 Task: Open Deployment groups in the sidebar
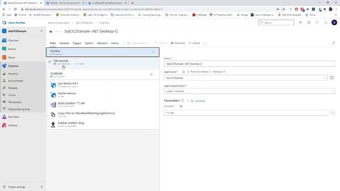pos(19,109)
